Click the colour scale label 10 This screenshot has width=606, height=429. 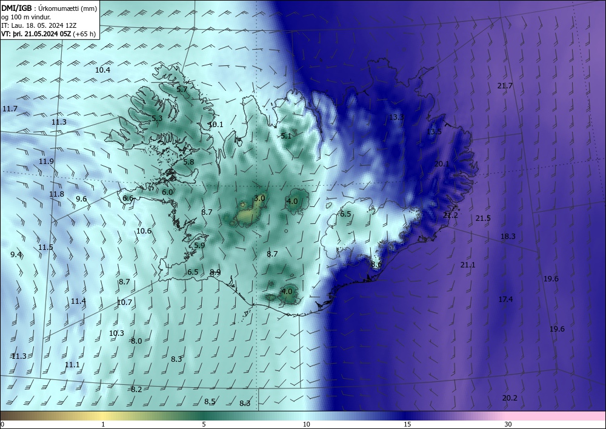pos(307,425)
